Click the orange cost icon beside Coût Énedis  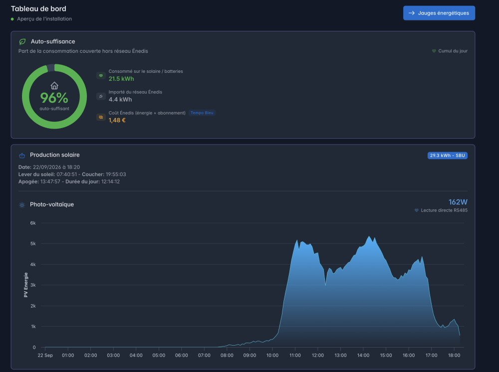[x=101, y=117]
